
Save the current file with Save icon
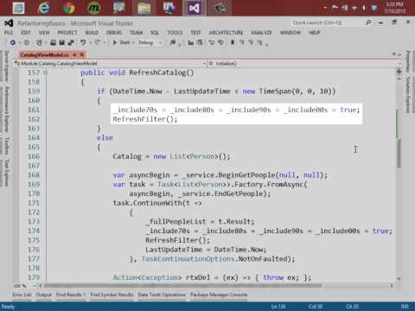tap(62, 42)
